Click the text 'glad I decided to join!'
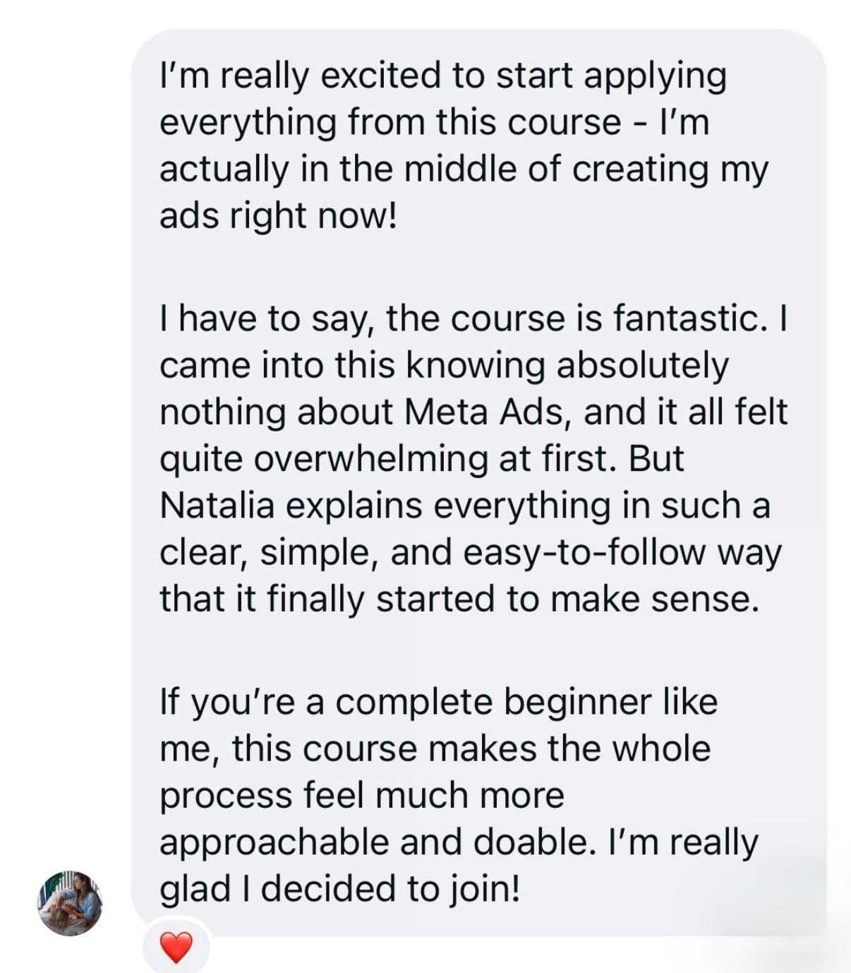The image size is (851, 973). coord(340,889)
